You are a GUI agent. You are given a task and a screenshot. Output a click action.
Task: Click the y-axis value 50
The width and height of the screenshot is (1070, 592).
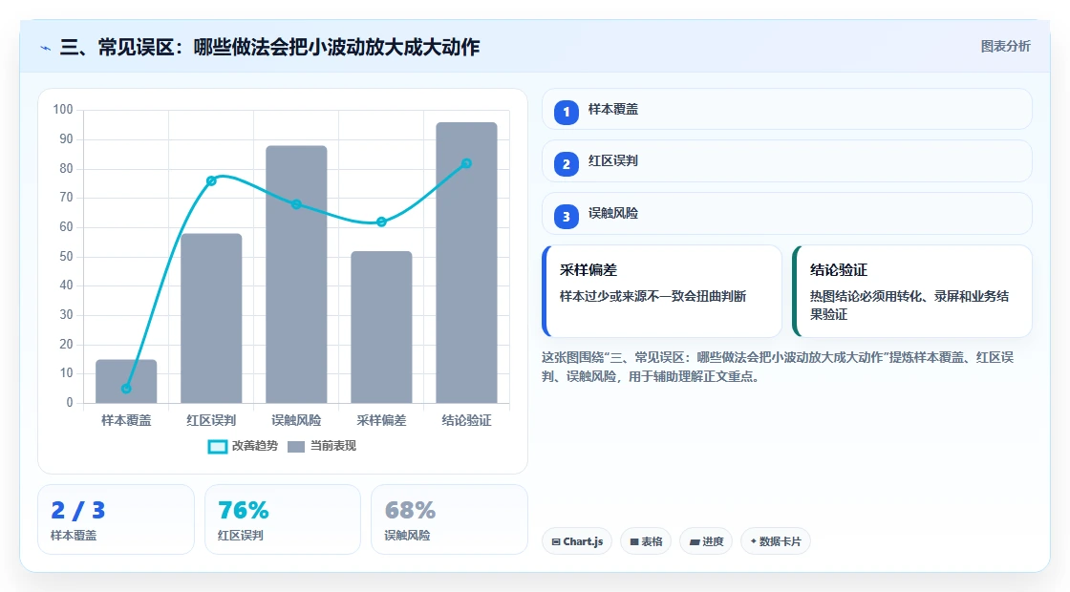pyautogui.click(x=66, y=257)
